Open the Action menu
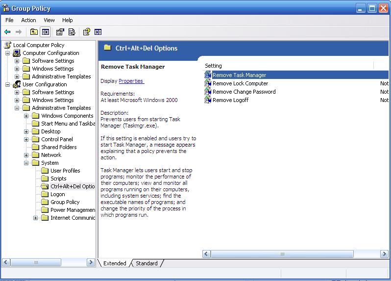Viewport: 391px width, 281px height. pos(28,20)
